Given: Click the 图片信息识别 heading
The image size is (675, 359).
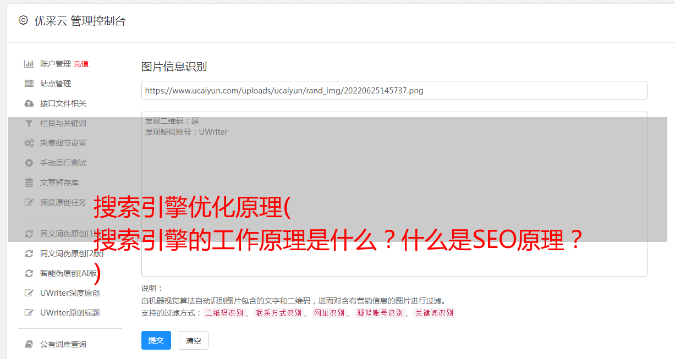Looking at the screenshot, I should (x=174, y=67).
